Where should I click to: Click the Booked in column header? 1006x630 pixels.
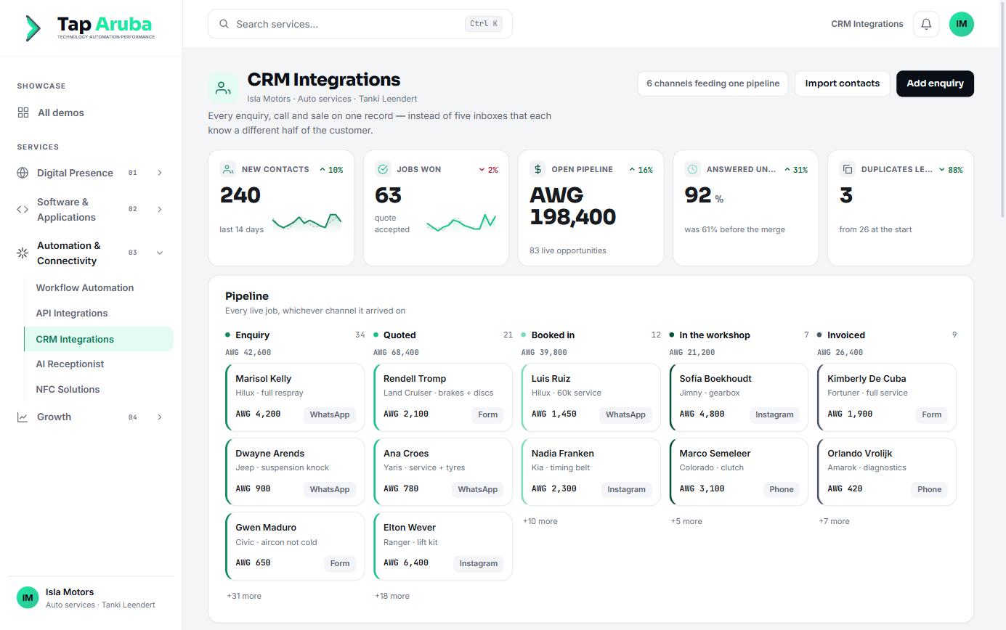591,335
